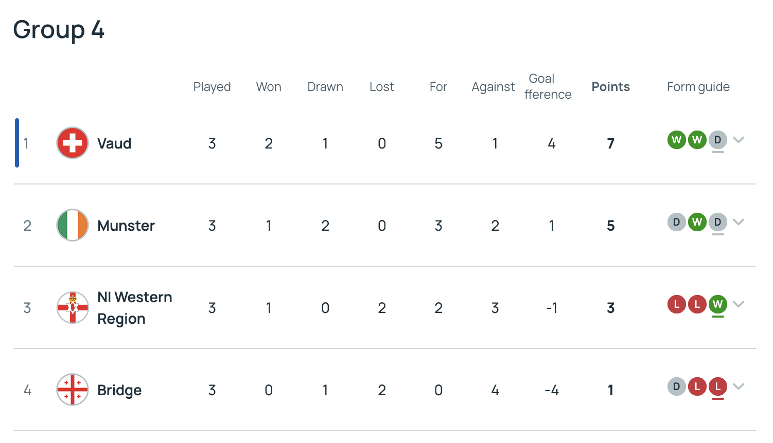Click the NI Western Region flag badge

point(73,307)
